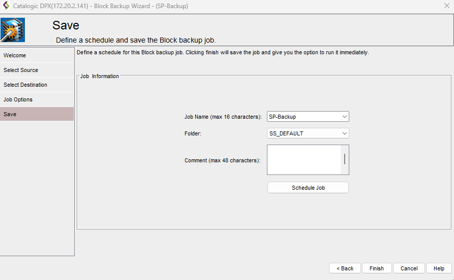Open the Help button

click(439, 268)
